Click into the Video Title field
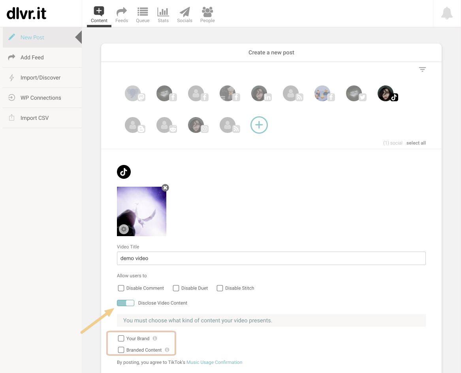This screenshot has width=461, height=373. coord(271,258)
